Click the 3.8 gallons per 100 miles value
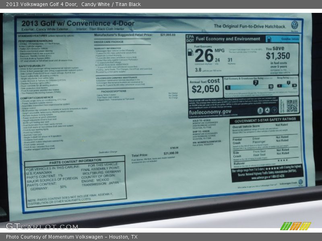 click(198, 70)
